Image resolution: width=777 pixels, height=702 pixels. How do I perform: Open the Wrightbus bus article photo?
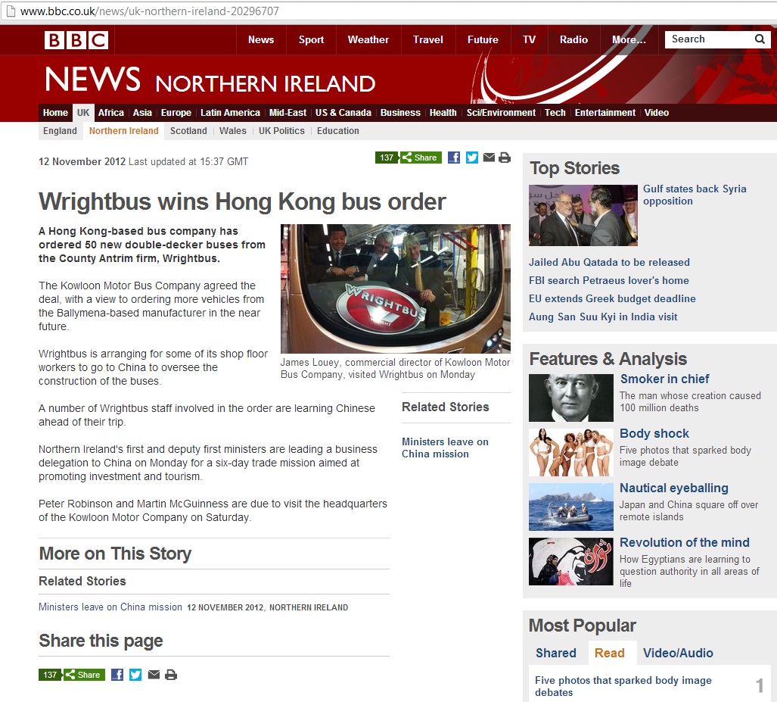(395, 289)
